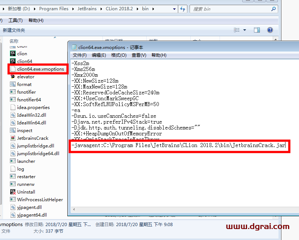Navigate to 新加卷 (D:) in breadcrumb
Image resolution: width=299 pixels, height=240 pixels.
pos(19,9)
